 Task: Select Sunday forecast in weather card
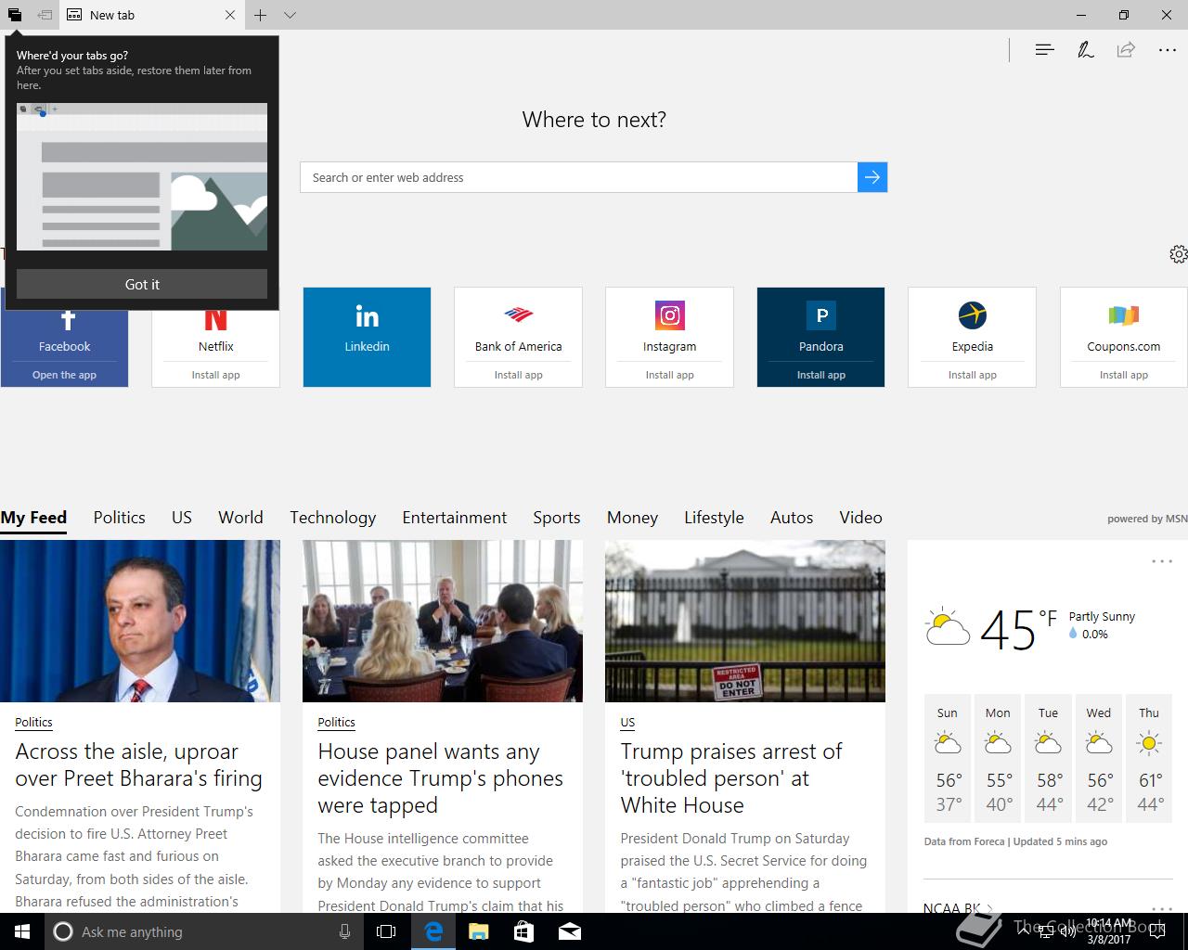click(x=948, y=758)
